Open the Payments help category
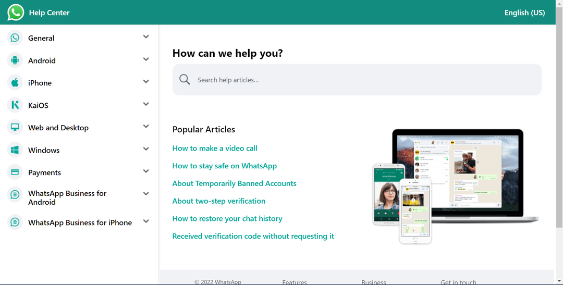563x285 pixels. (x=44, y=172)
